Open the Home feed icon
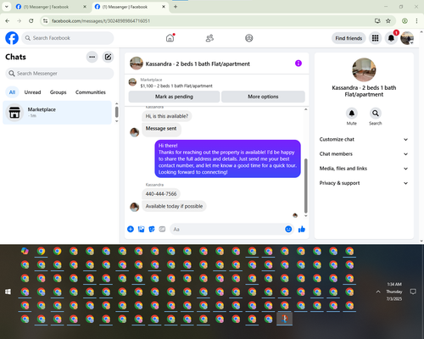Screen dimensions: 424x339 point(170,38)
